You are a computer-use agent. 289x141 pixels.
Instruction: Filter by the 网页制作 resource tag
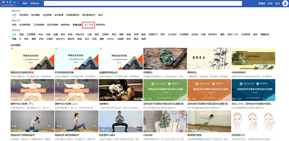coord(213,34)
